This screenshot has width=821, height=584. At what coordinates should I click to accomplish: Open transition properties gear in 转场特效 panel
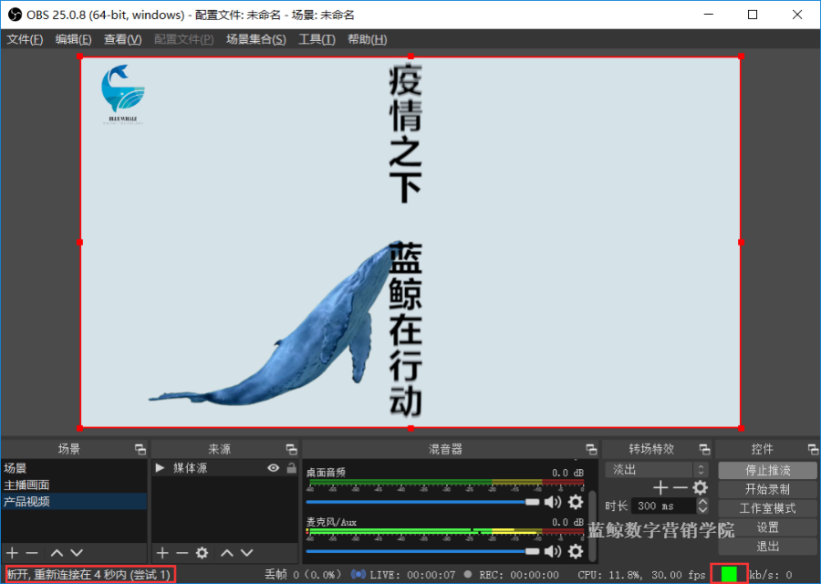pos(699,488)
